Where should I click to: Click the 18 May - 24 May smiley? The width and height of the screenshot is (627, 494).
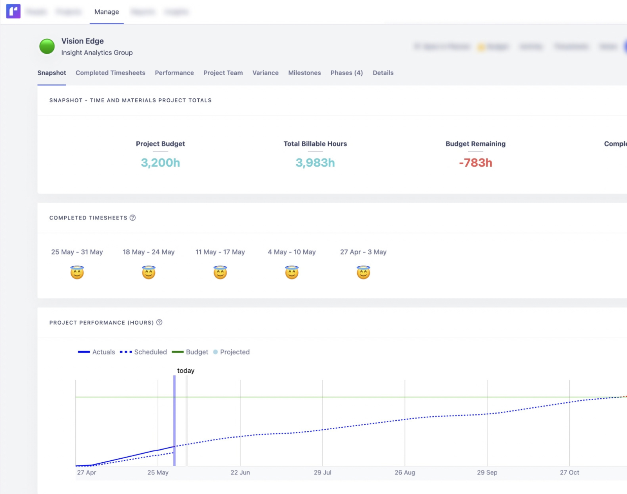pyautogui.click(x=149, y=272)
